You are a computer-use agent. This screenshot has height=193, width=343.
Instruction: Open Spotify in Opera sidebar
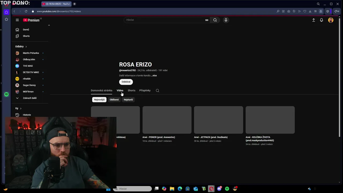pyautogui.click(x=6, y=94)
